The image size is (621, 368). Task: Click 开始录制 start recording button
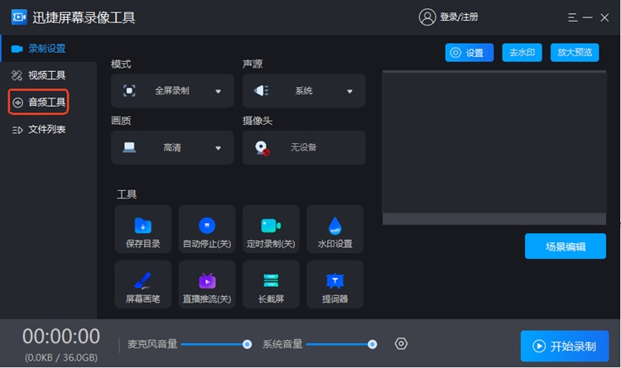[x=565, y=346]
